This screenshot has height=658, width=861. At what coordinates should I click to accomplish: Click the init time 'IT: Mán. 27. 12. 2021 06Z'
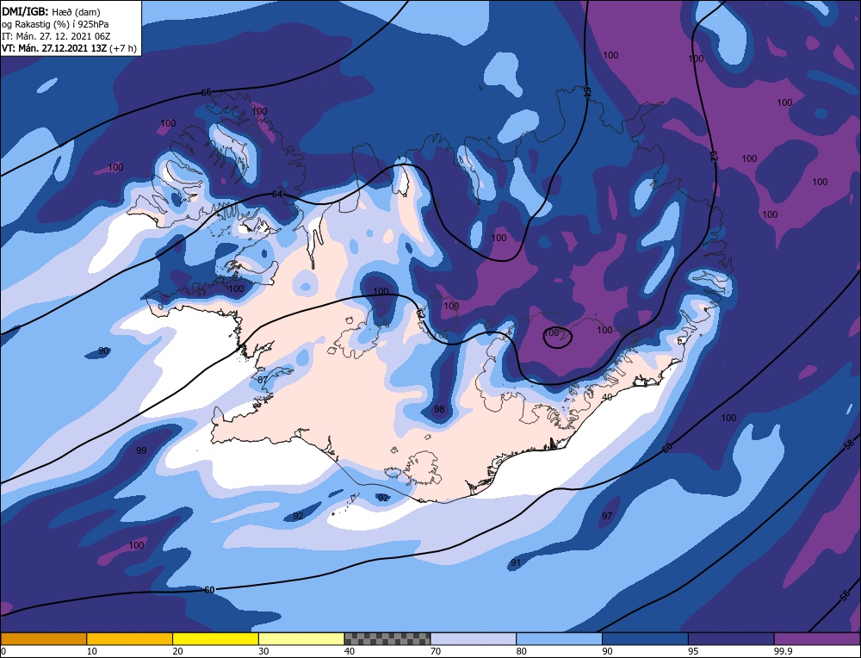tap(56, 36)
